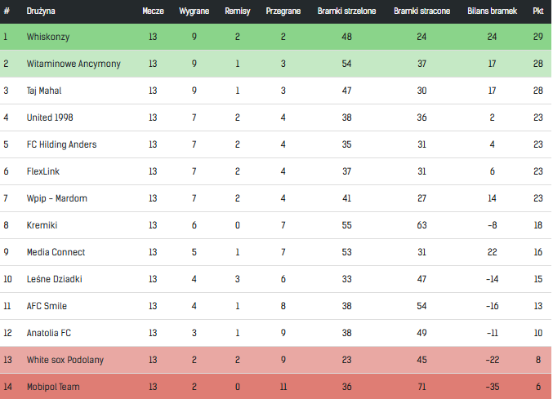The image size is (553, 399).
Task: Open AFC Smile team entry
Action: pos(47,306)
